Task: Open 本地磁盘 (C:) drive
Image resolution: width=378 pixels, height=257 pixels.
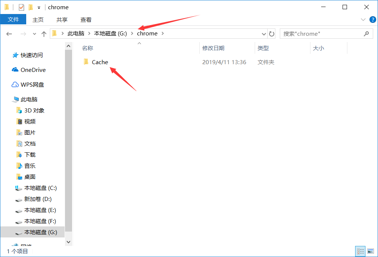Action: (41, 188)
